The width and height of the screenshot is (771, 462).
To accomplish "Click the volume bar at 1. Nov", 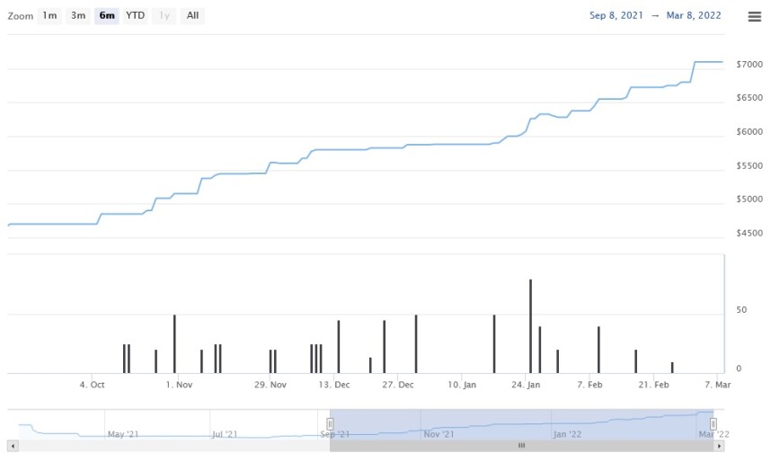I will pos(174,344).
